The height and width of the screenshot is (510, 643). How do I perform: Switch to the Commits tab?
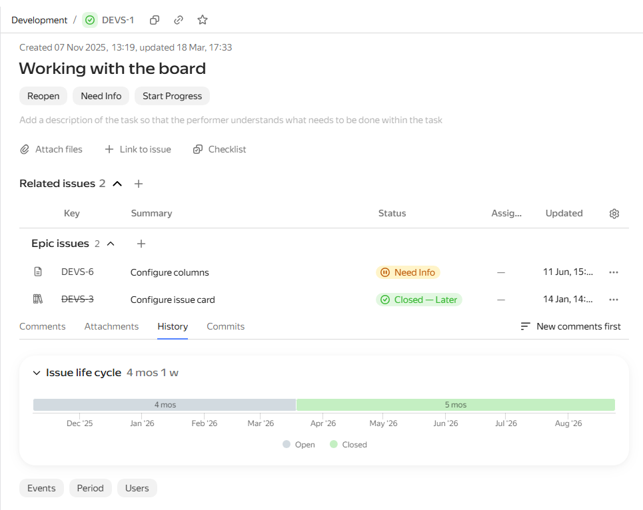click(225, 326)
